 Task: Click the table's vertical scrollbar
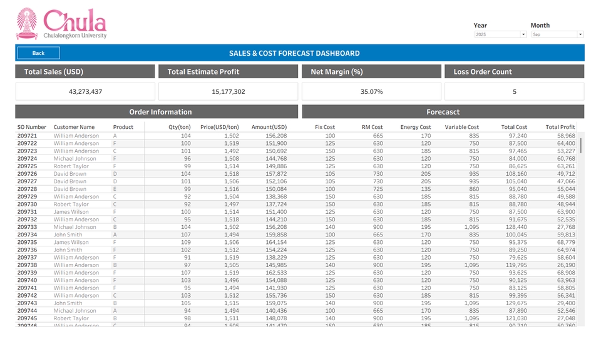coord(581,145)
